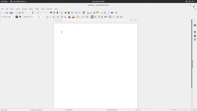Click the Print icon
Screen dimensions: 197x111
pyautogui.click(x=20, y=13)
